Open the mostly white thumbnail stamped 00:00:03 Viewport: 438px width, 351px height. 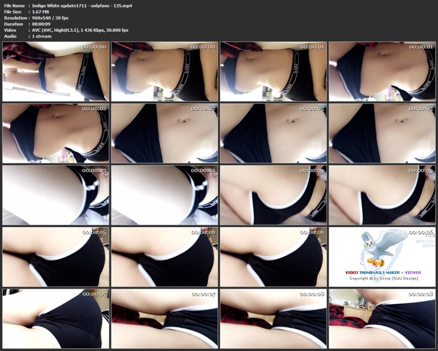[x=55, y=195]
